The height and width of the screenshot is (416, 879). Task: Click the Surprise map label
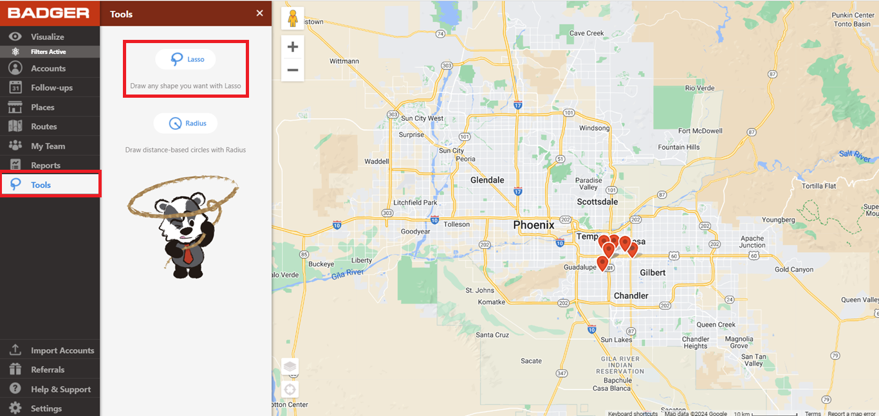[411, 135]
